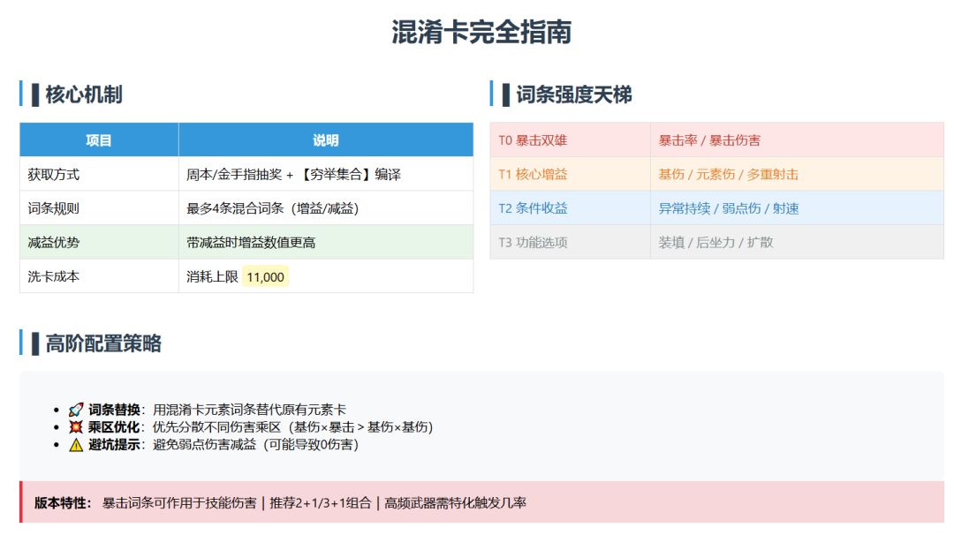Click the rocket emoji before 词条替换
This screenshot has width=954, height=535.
[75, 410]
